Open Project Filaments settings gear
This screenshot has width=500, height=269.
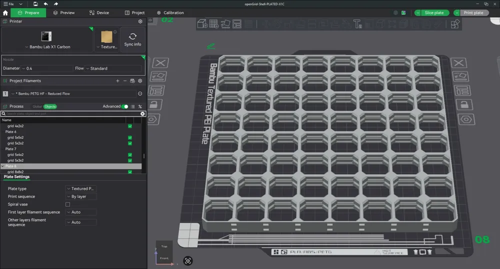click(140, 81)
